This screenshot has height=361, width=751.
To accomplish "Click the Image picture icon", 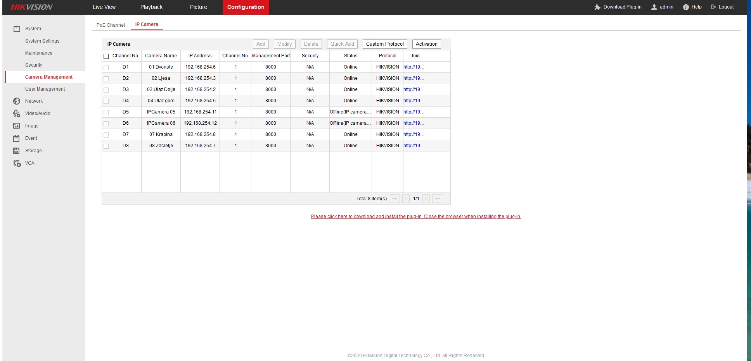I will 17,126.
